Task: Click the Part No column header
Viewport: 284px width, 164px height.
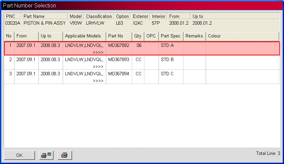Action: point(119,36)
